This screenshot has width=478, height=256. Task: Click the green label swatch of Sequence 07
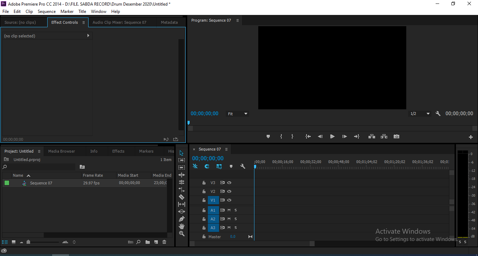7,183
